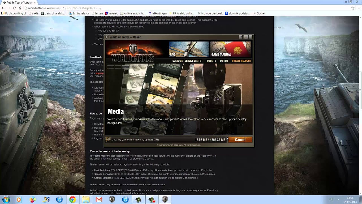Open the slownik podsta... bookmark
This screenshot has height=204, width=362.
237,13
